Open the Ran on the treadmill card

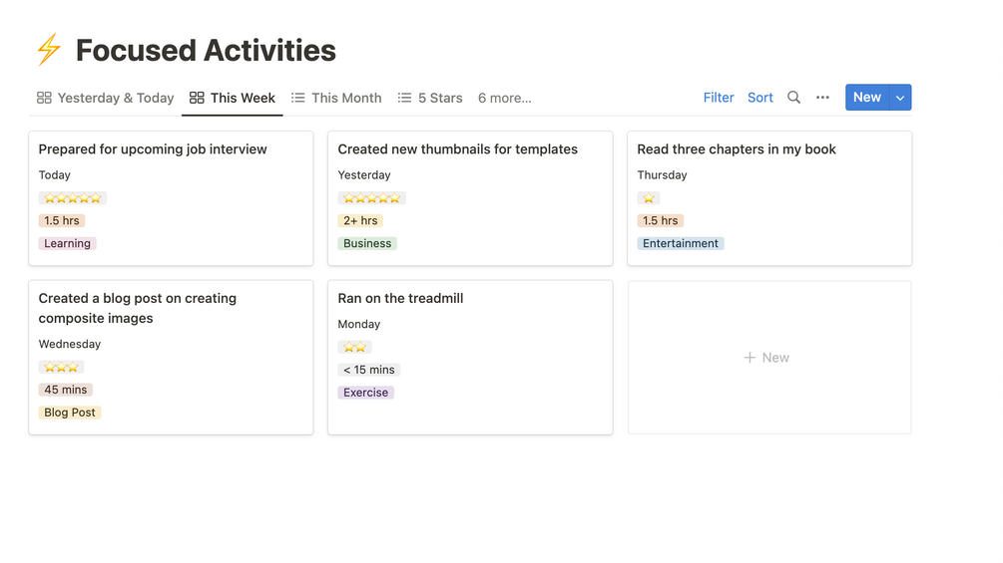coord(400,298)
